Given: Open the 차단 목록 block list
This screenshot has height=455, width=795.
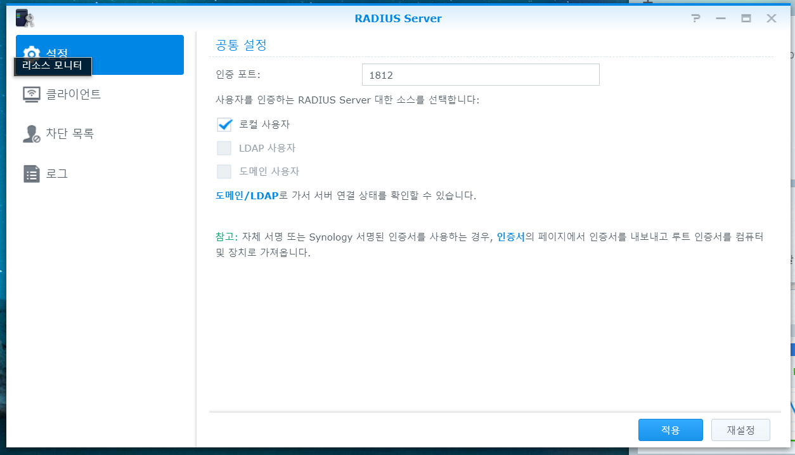Looking at the screenshot, I should click(100, 134).
